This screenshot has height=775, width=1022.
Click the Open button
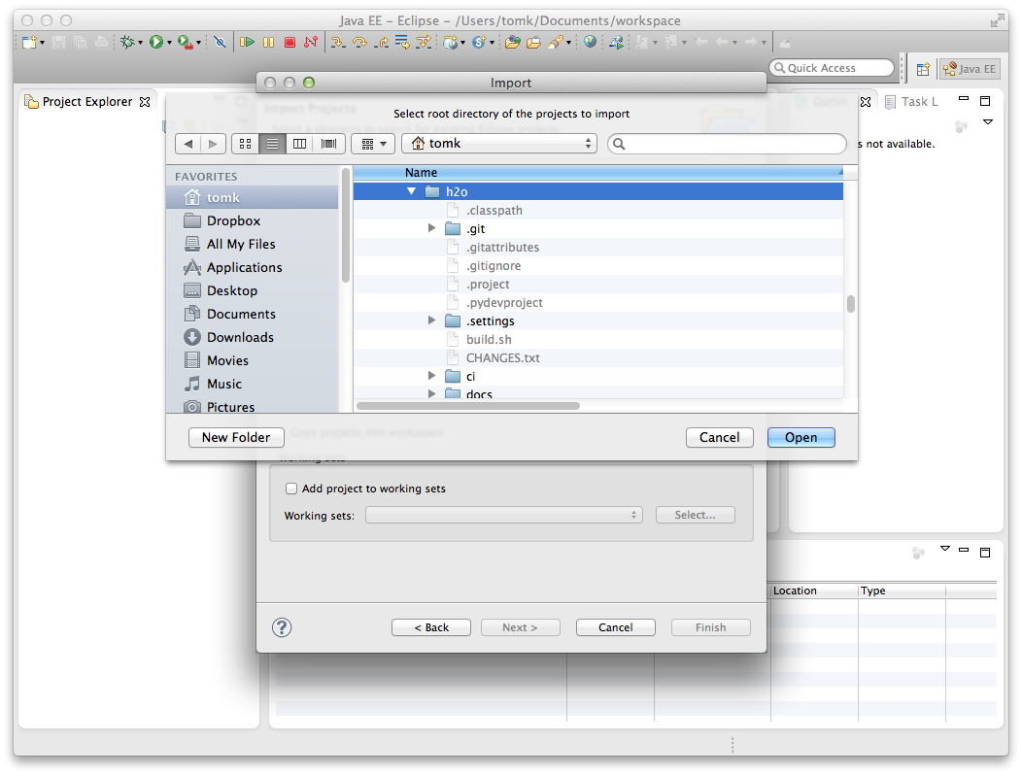pyautogui.click(x=801, y=437)
